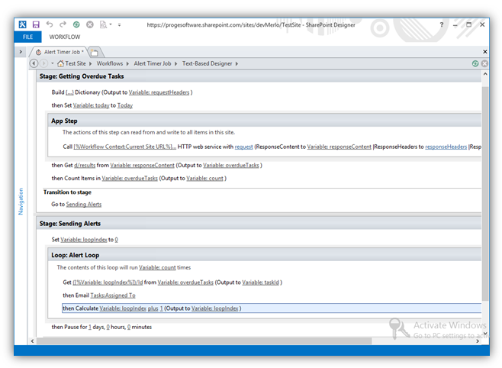Close the Alert Timer Job tab panel
This screenshot has height=368, width=502.
[x=484, y=52]
